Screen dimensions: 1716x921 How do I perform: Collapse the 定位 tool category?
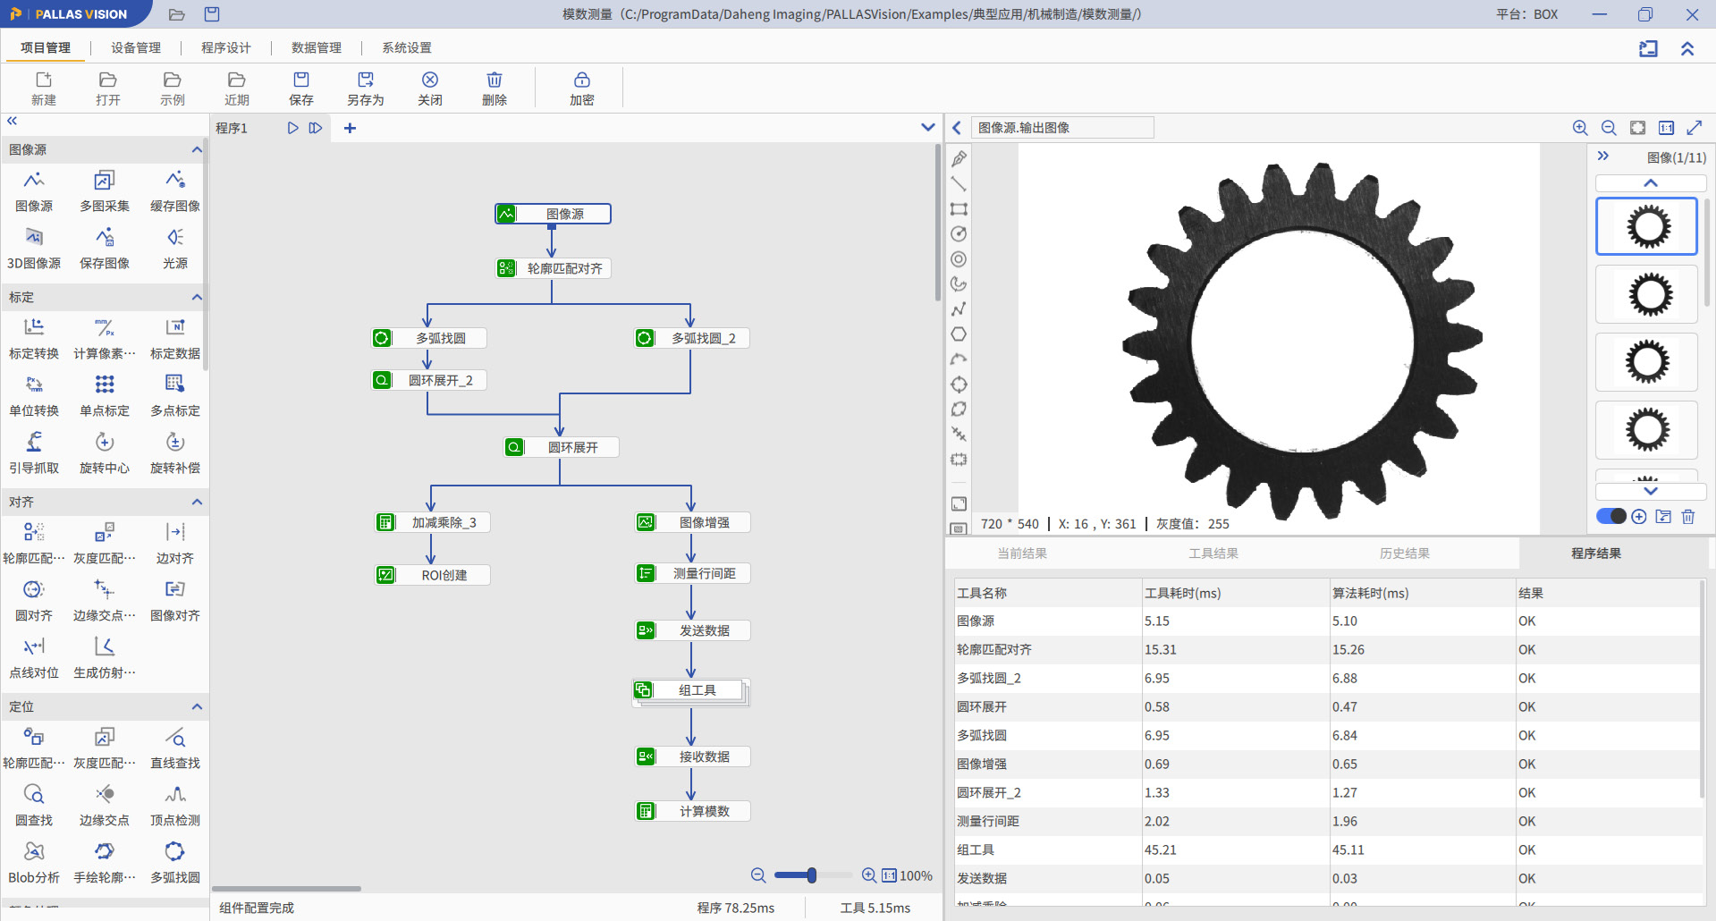(197, 706)
